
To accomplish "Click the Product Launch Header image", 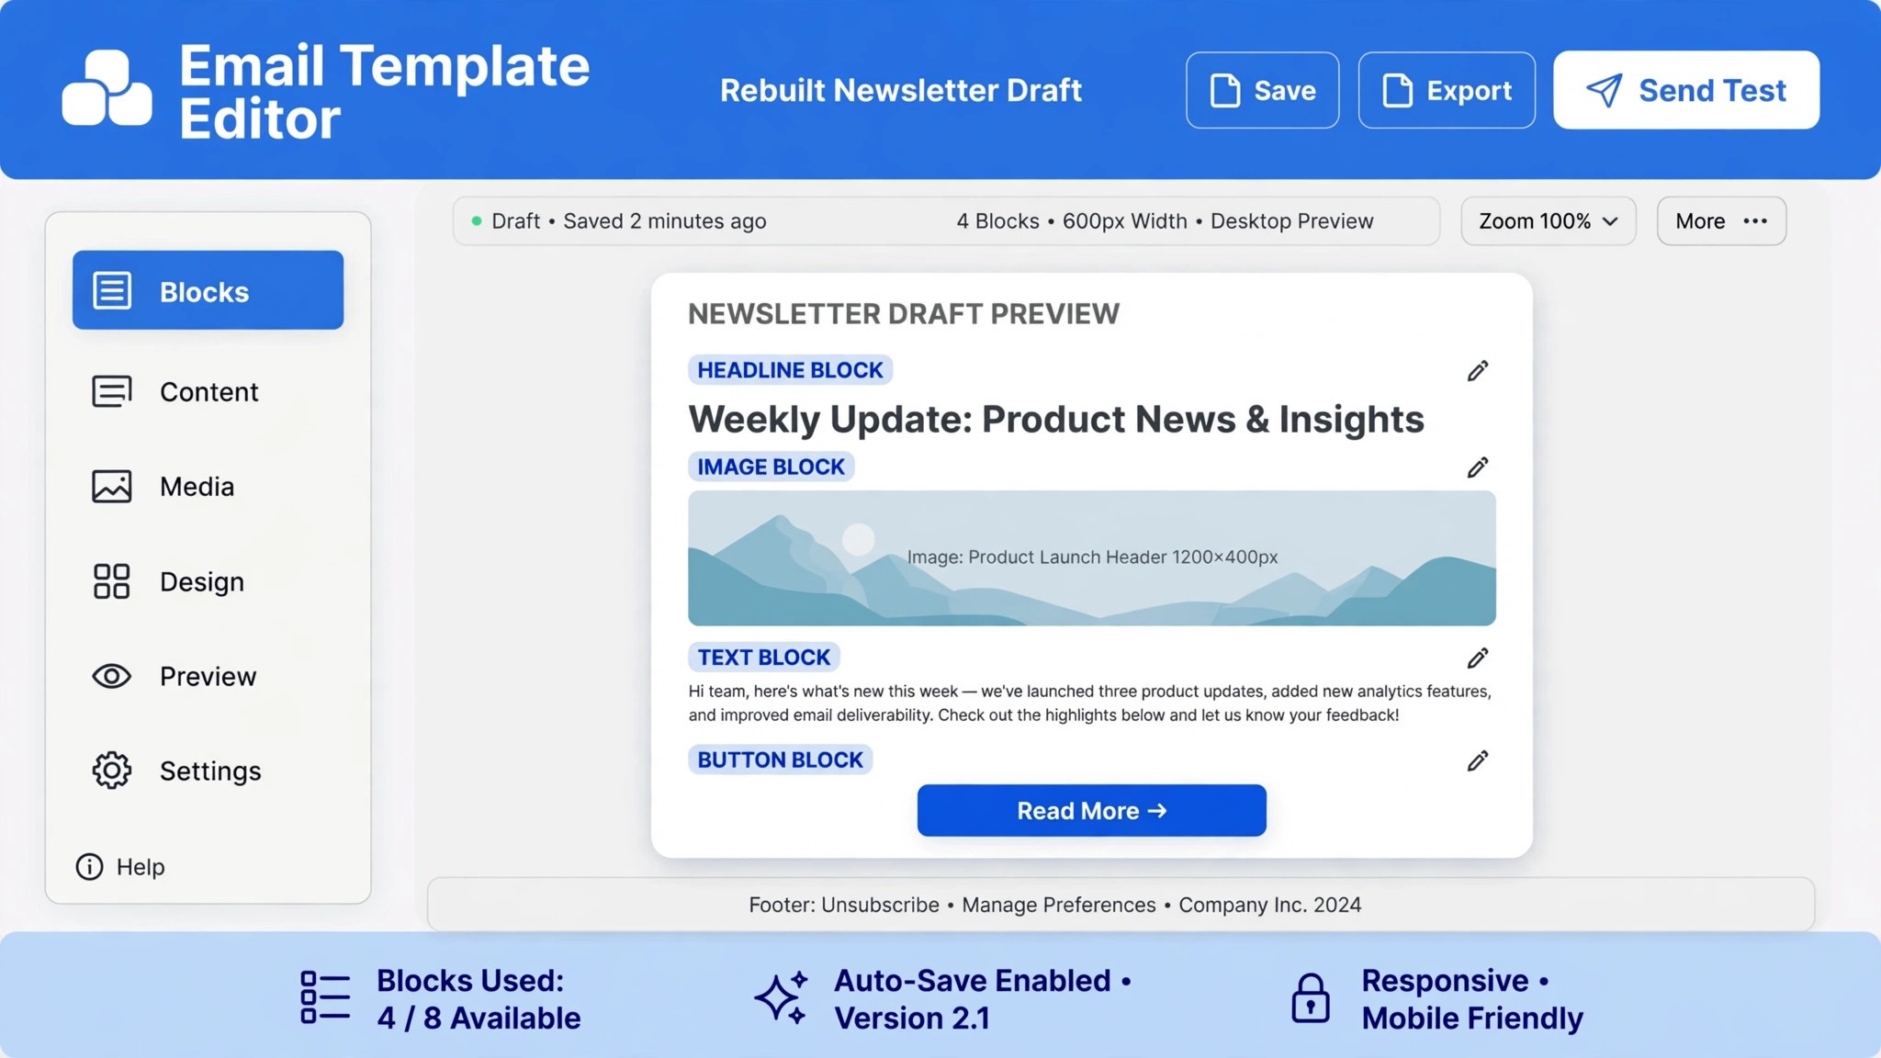I will point(1091,558).
